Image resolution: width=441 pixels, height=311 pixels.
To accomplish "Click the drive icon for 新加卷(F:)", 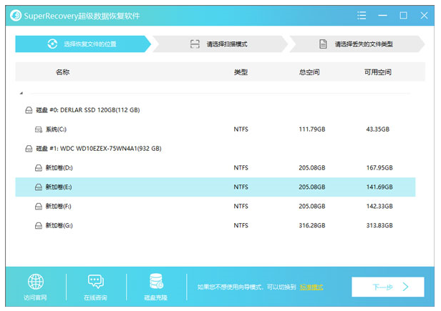I will (39, 207).
